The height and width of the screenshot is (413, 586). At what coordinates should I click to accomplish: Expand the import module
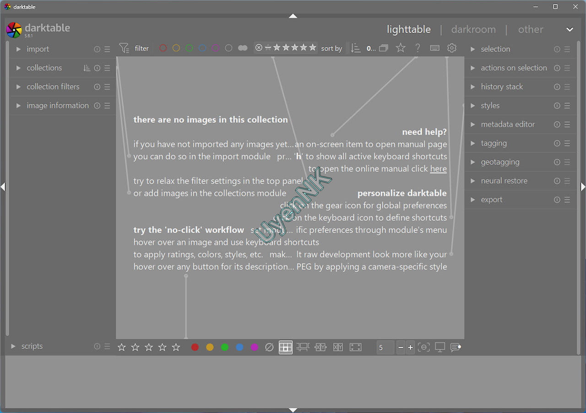click(x=18, y=49)
